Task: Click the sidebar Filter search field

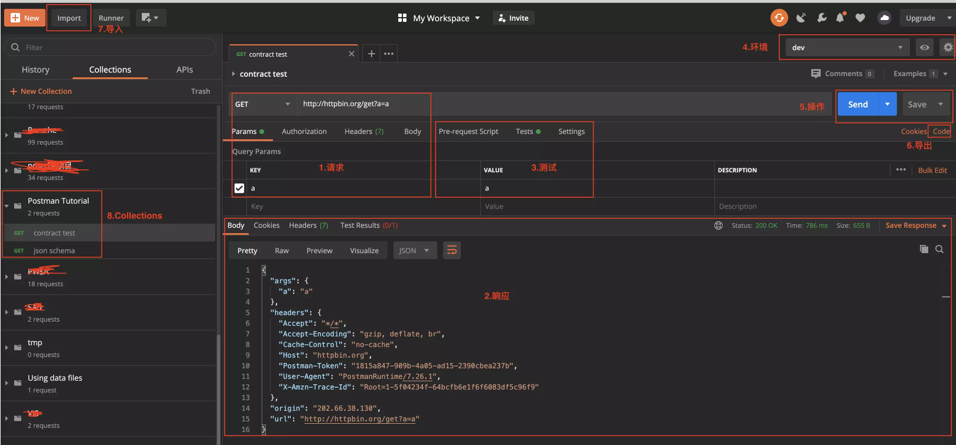Action: (x=112, y=47)
